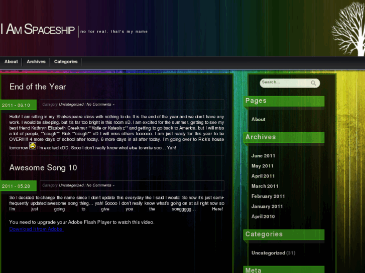Viewport: 365px width, 273px height.
Task: Open the Archives navigation menu item
Action: pos(36,62)
